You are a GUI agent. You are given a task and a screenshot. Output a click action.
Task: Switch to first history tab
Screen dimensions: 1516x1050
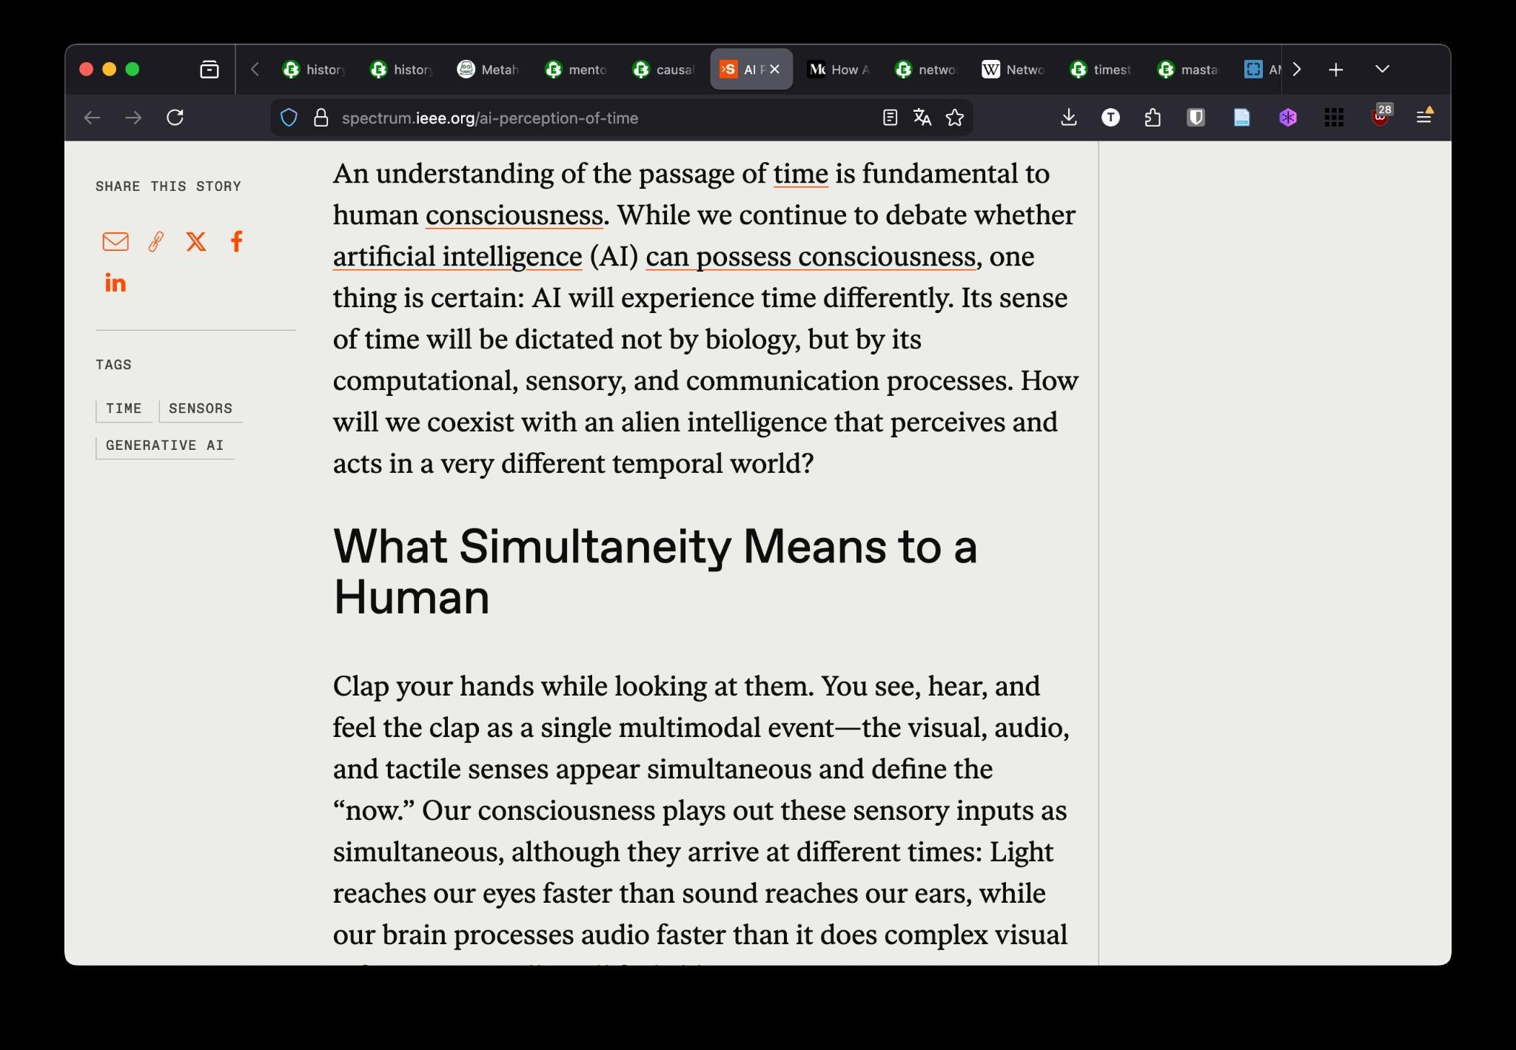[315, 70]
